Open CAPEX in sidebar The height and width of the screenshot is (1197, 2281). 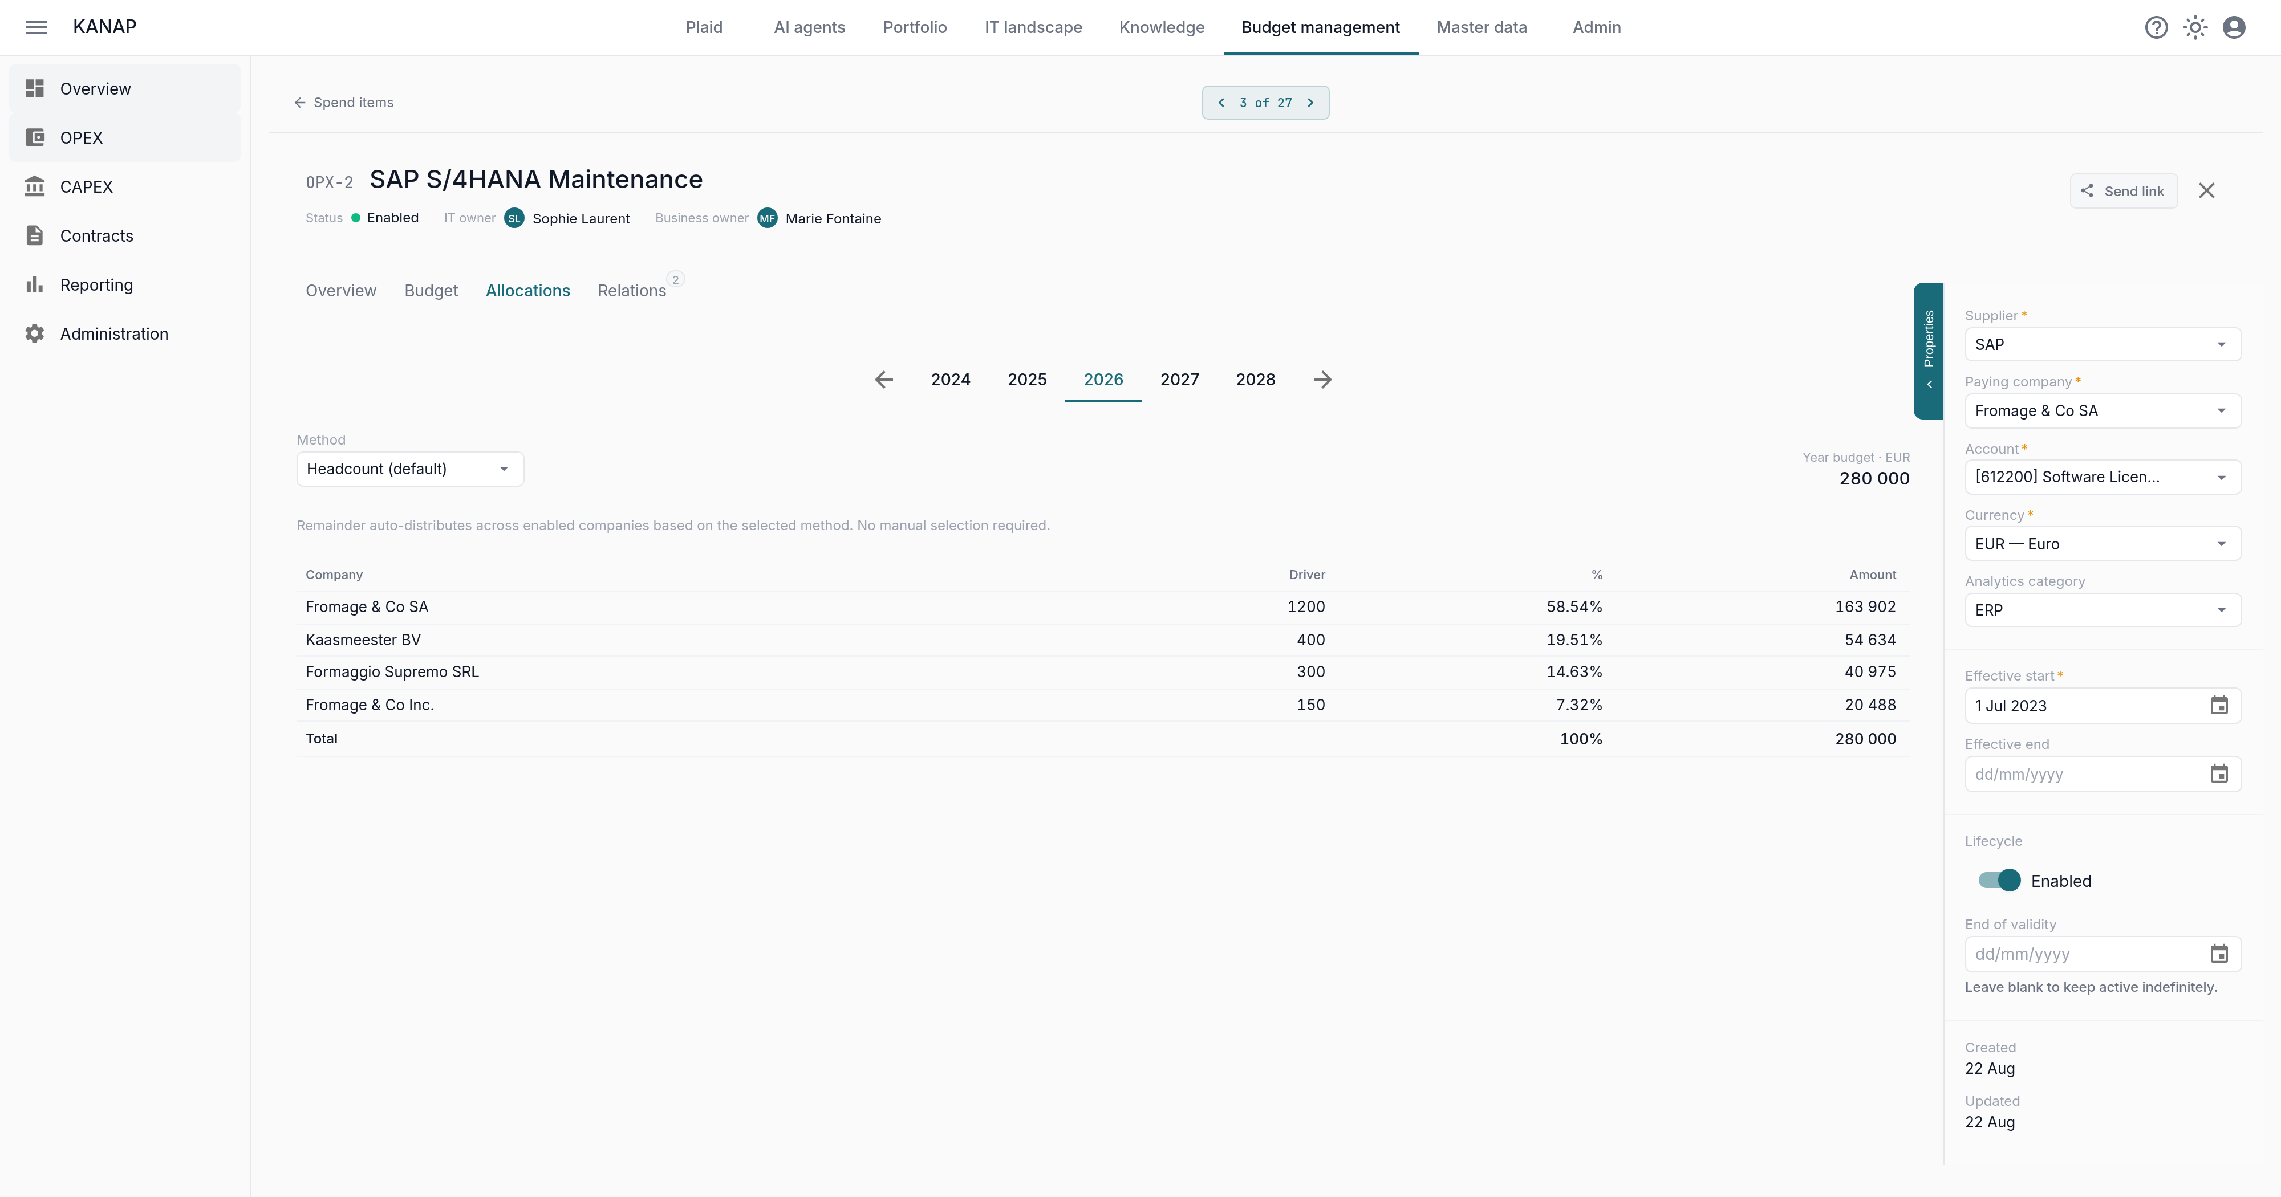click(125, 187)
